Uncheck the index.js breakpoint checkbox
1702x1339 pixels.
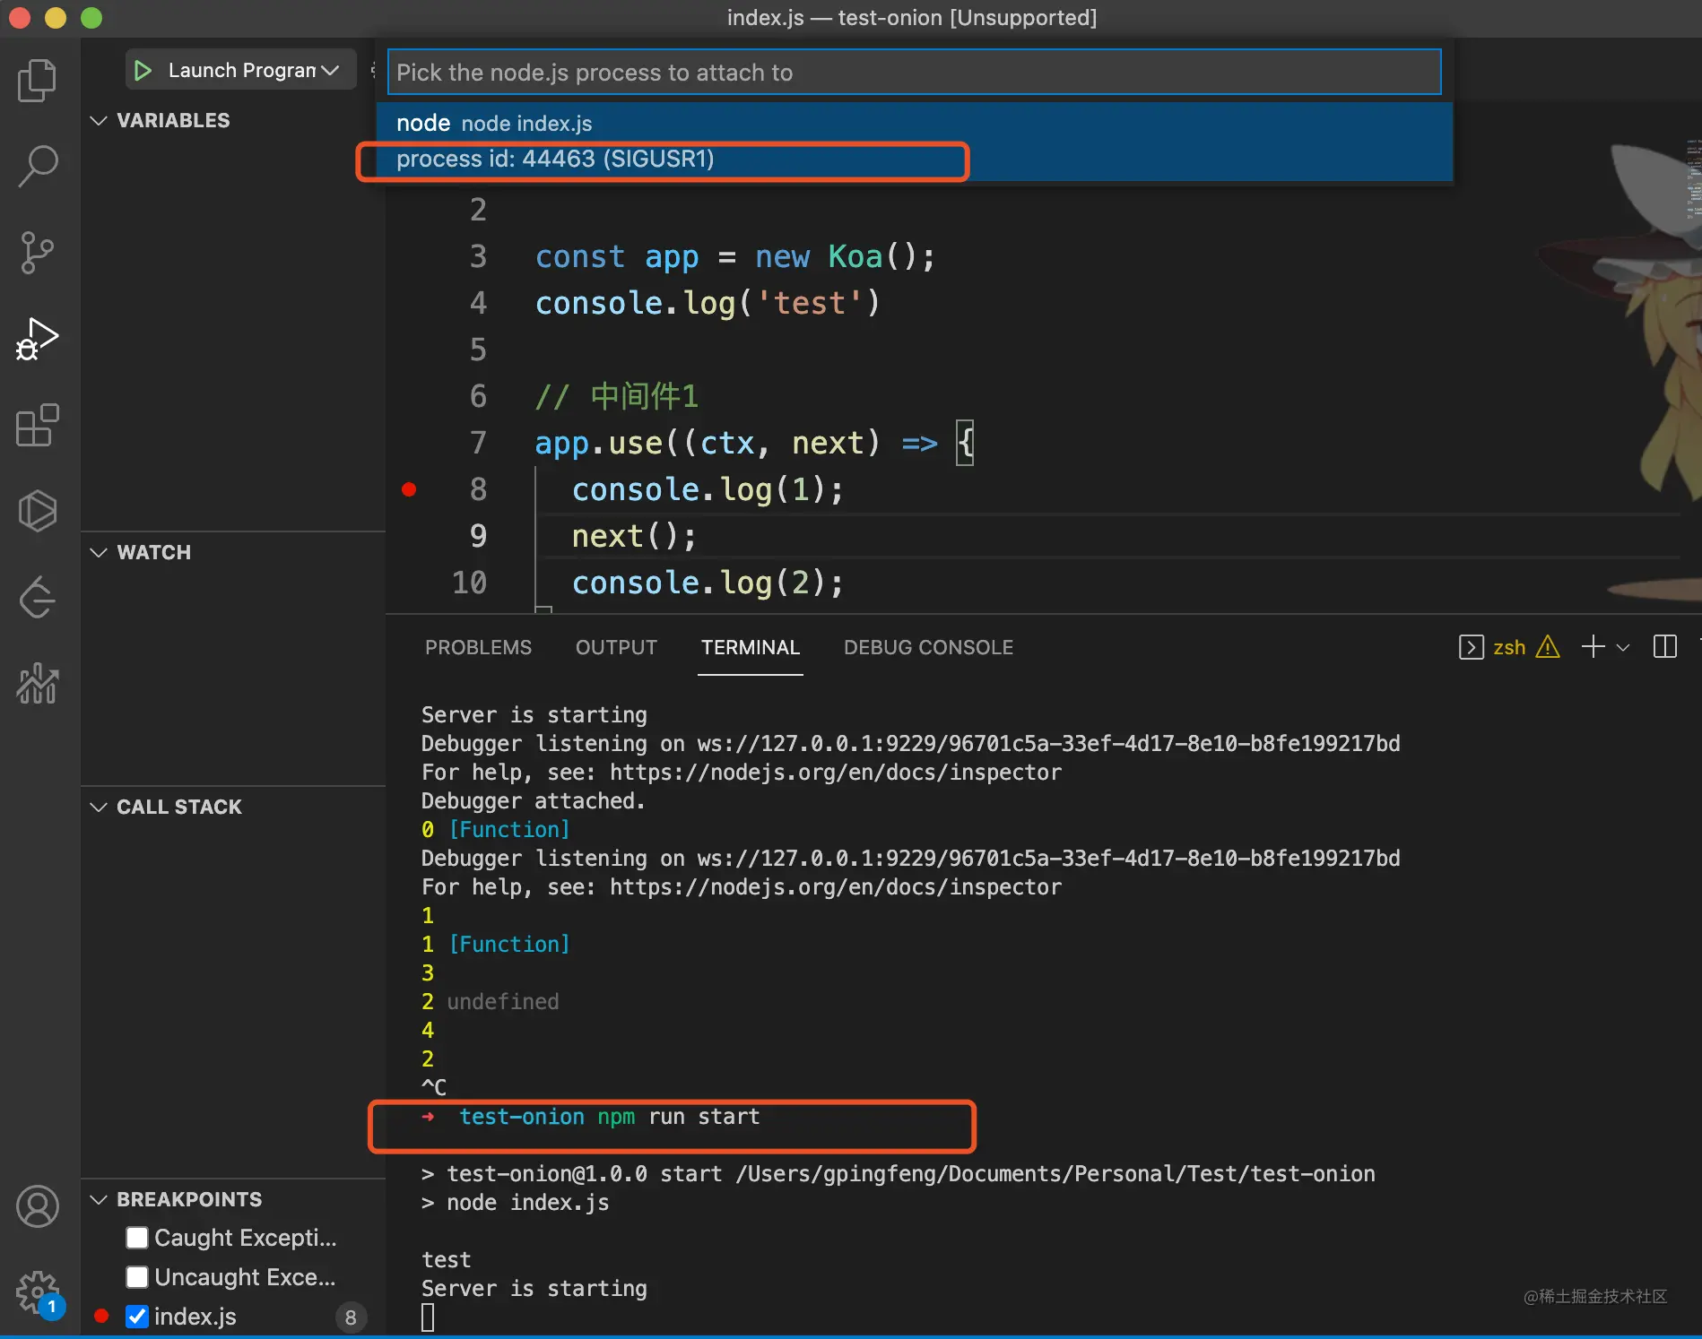(x=137, y=1317)
